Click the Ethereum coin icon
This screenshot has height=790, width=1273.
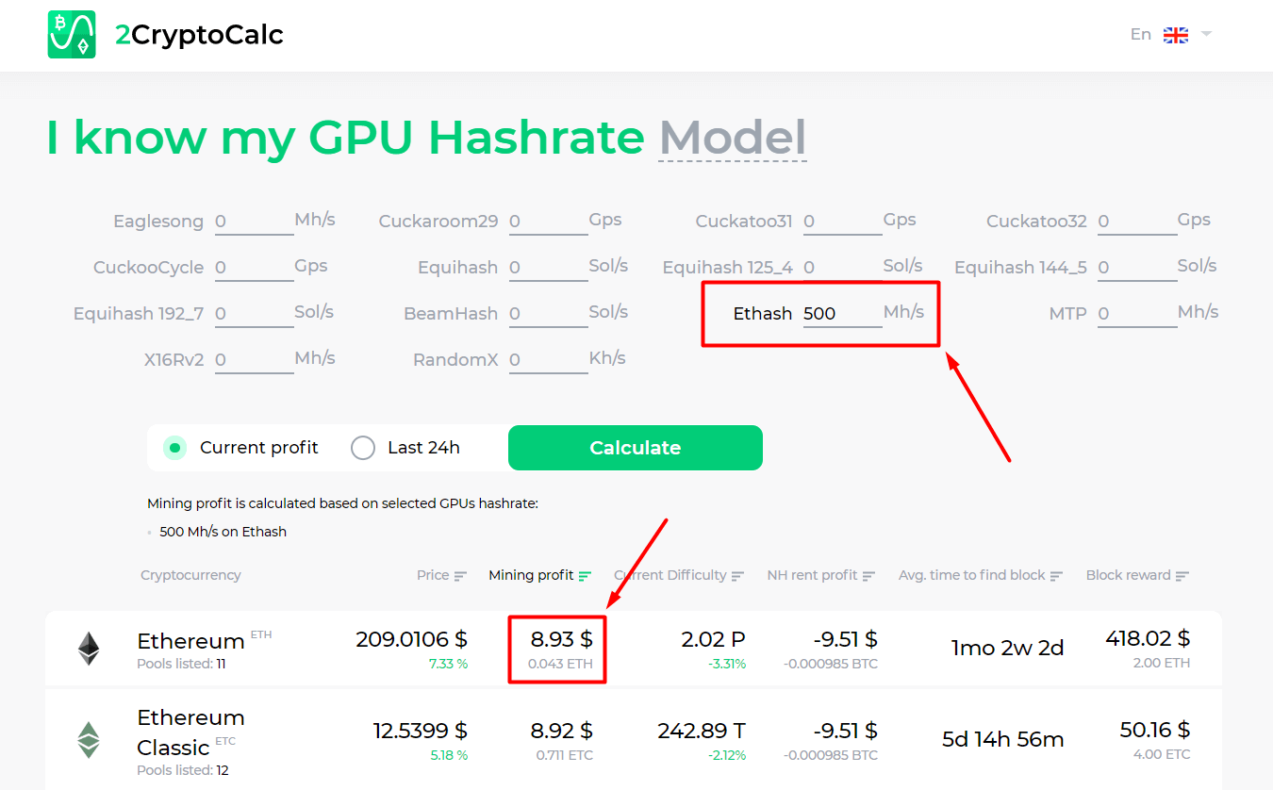tap(89, 649)
